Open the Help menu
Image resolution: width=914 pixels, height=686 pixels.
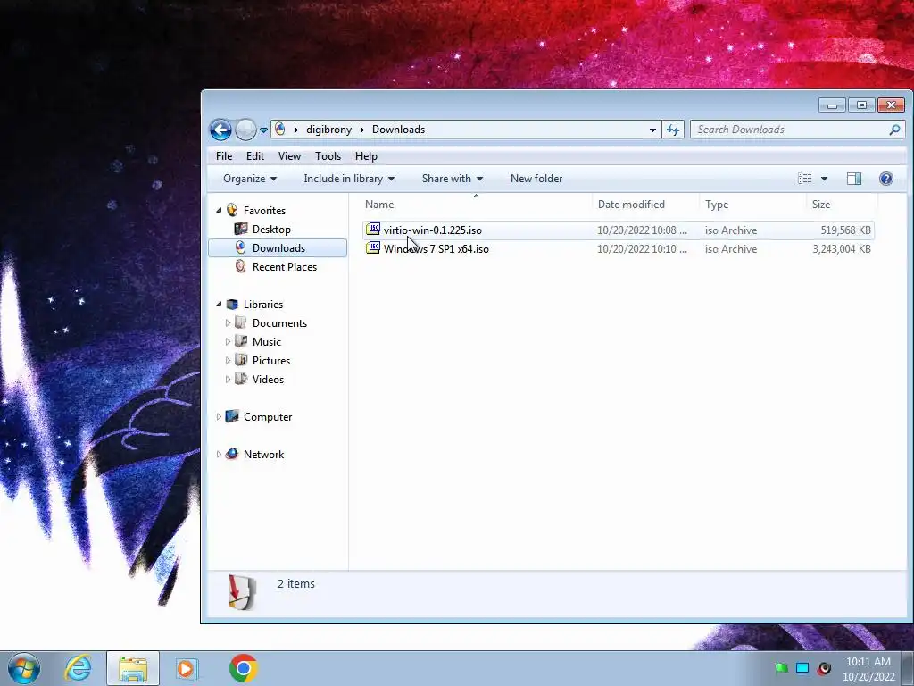[x=366, y=156]
